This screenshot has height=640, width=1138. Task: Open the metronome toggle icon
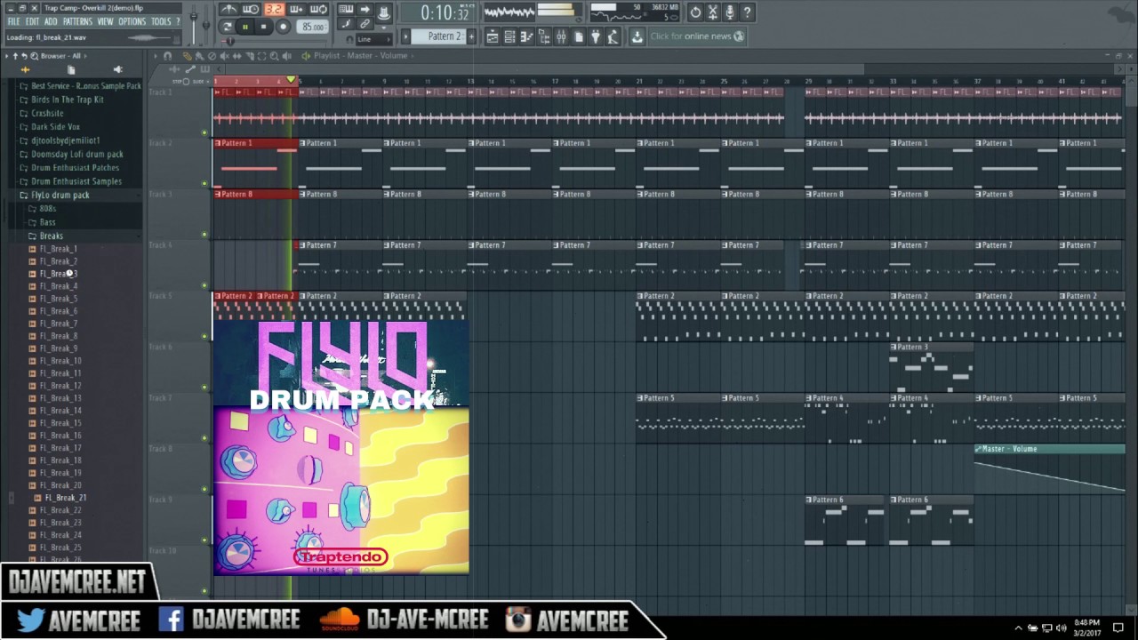point(229,10)
